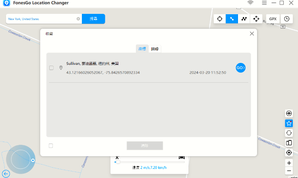This screenshot has width=298, height=178.
Task: Center map on current location icon
Action: 289,152
